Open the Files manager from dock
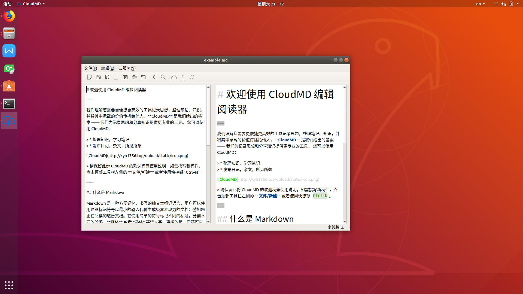This screenshot has width=523, height=294. click(9, 33)
